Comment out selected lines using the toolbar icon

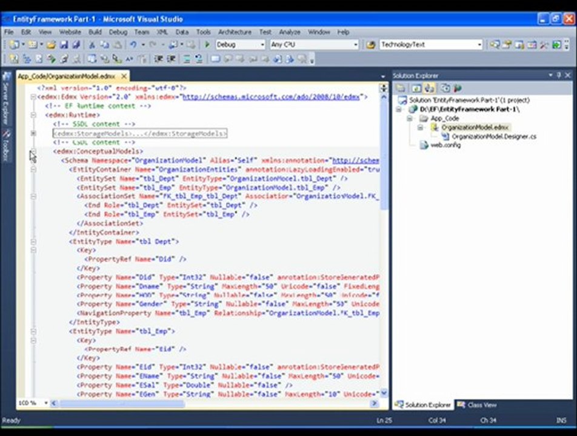187,59
